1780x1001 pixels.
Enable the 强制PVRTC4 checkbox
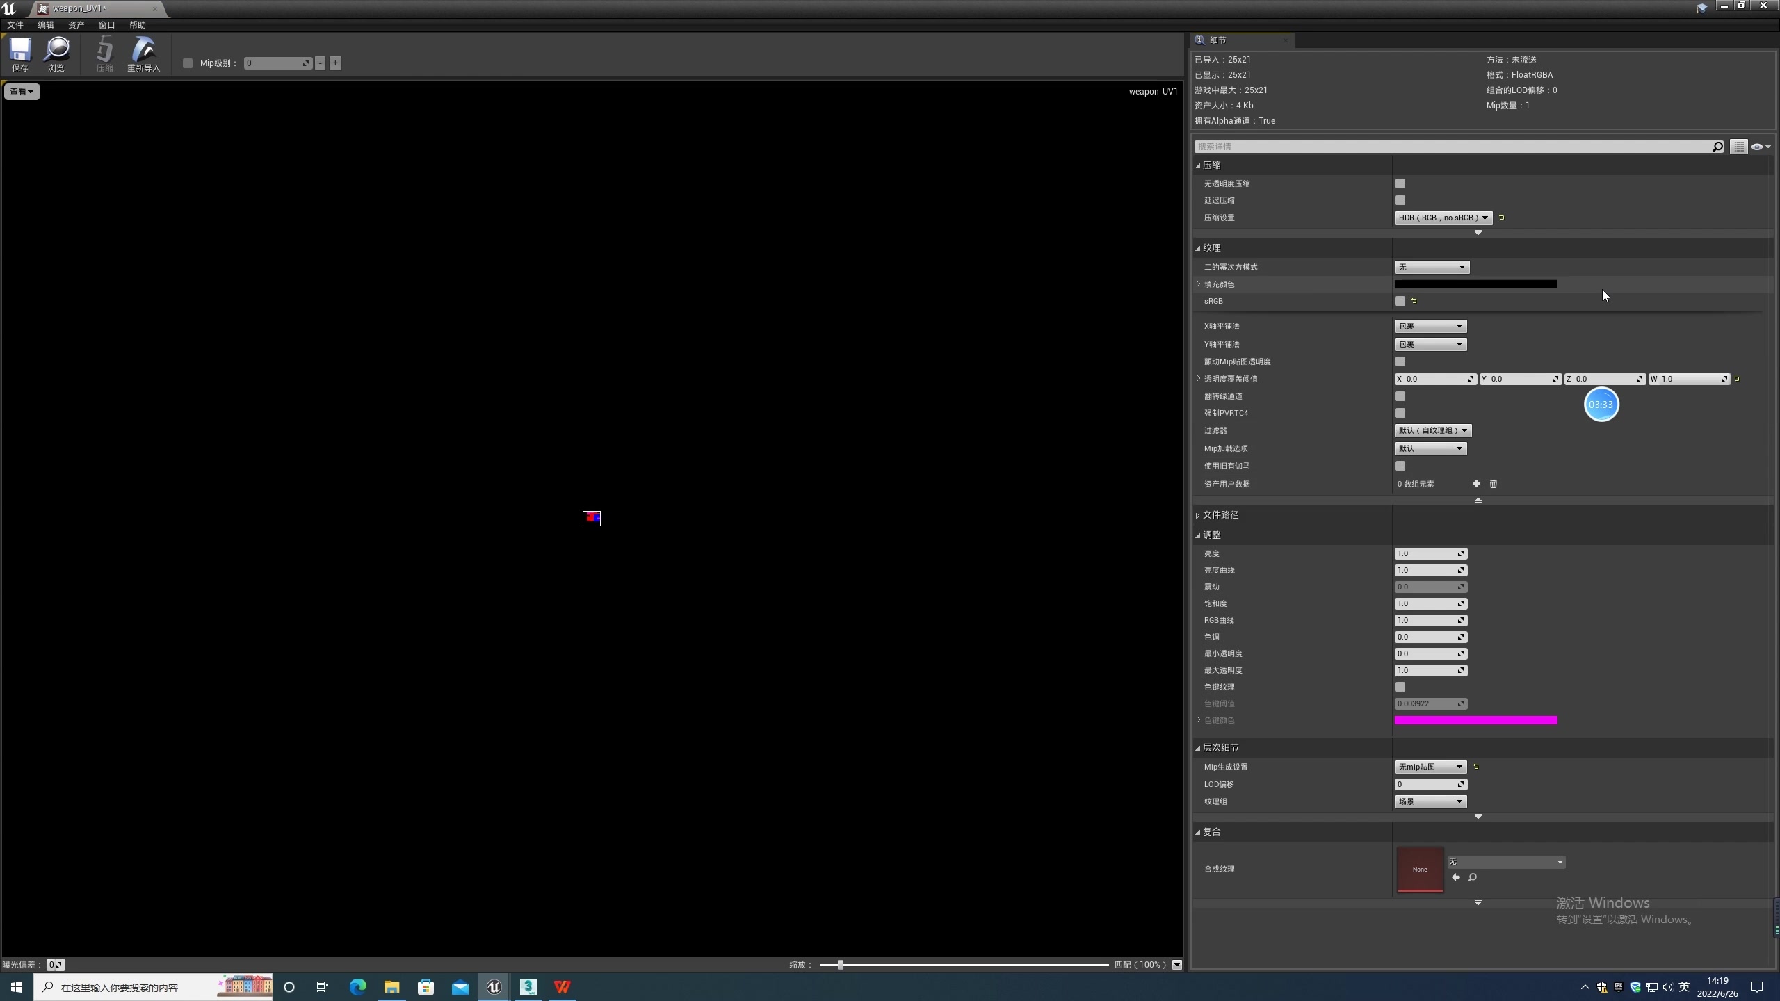pyautogui.click(x=1400, y=412)
